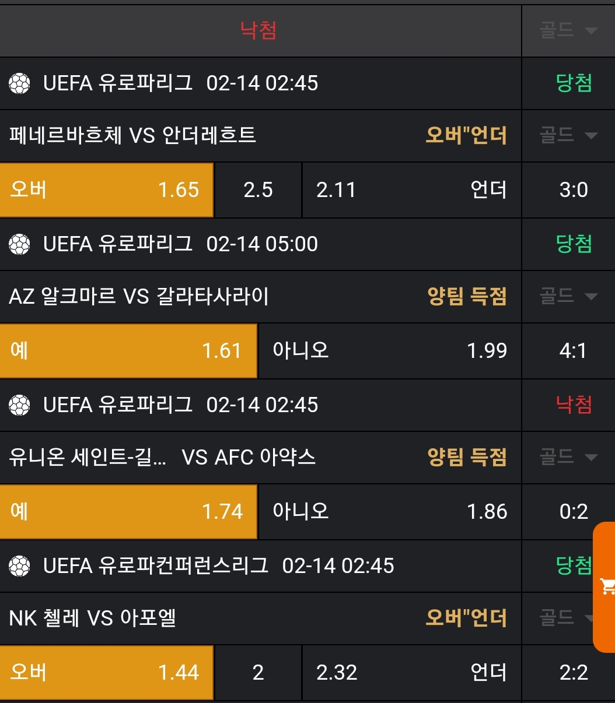Select 언더 2.11 odds option
This screenshot has height=703, width=615.
click(x=411, y=190)
